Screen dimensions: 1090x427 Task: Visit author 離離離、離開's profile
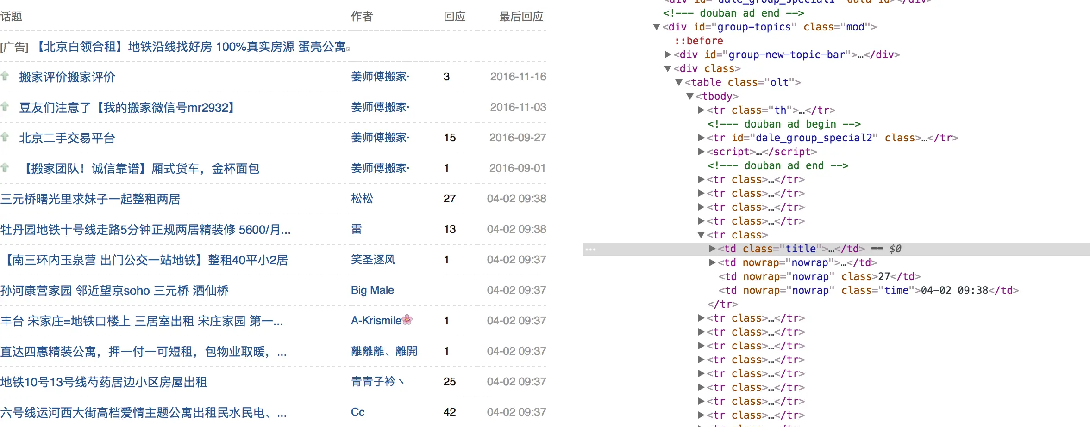click(x=384, y=351)
